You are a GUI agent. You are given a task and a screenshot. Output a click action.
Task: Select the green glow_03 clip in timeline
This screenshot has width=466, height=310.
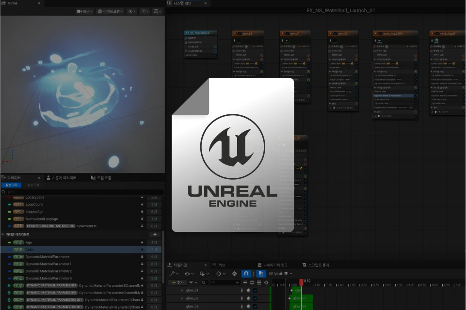coord(301,306)
